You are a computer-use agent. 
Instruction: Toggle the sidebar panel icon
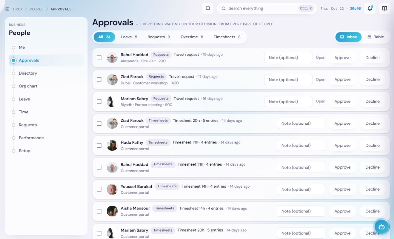tap(208, 9)
